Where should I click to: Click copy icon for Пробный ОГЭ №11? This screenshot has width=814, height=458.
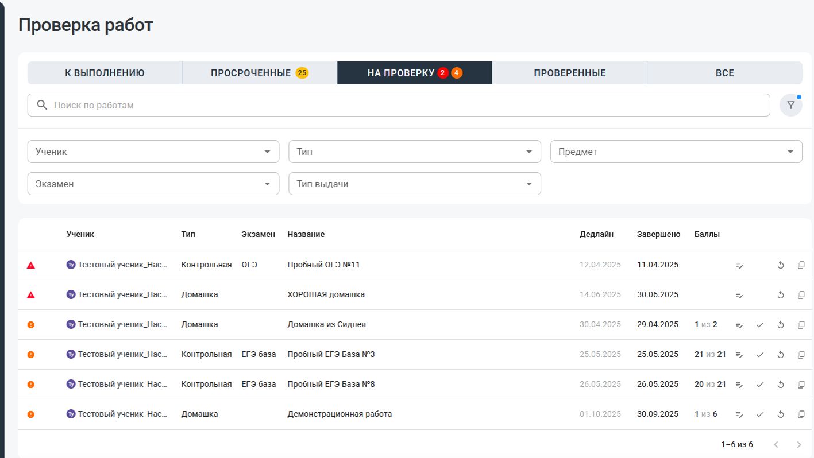point(801,265)
